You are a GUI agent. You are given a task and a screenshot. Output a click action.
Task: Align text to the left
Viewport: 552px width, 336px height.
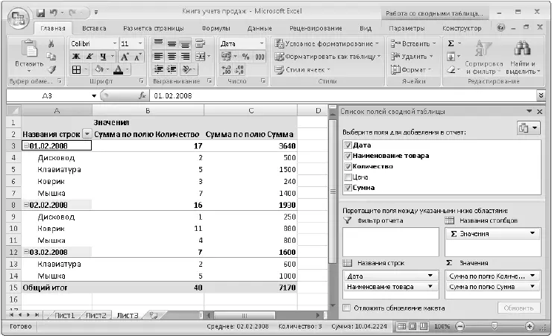click(159, 57)
